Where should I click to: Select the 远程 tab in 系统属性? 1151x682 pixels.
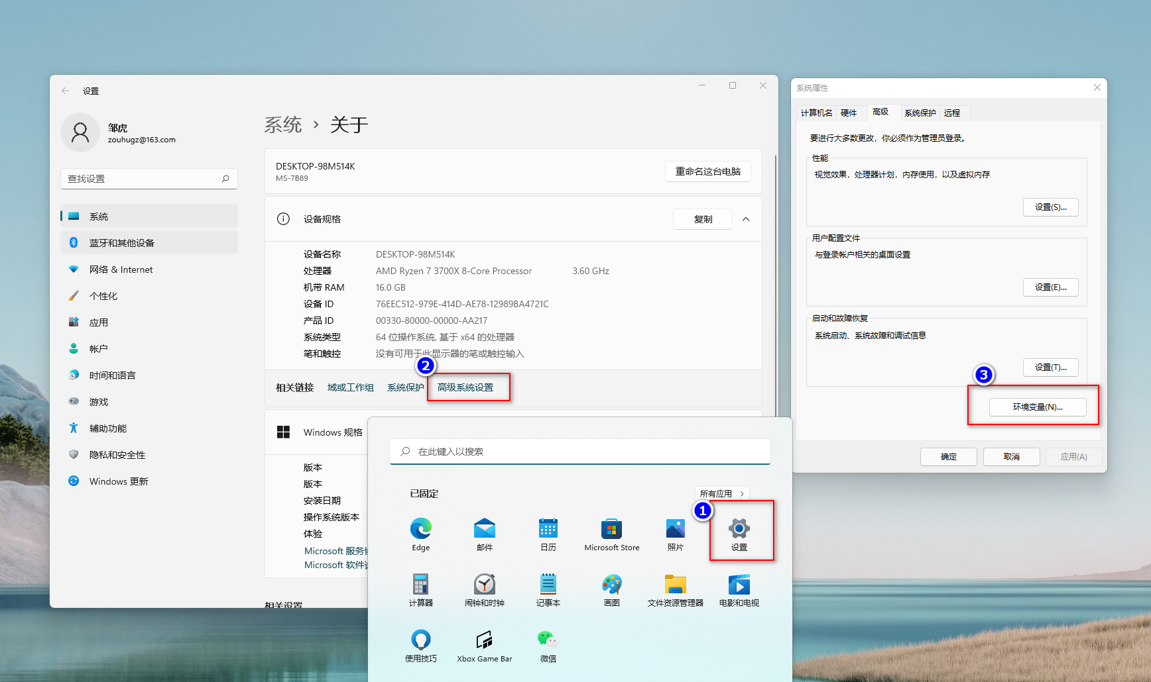click(x=953, y=113)
